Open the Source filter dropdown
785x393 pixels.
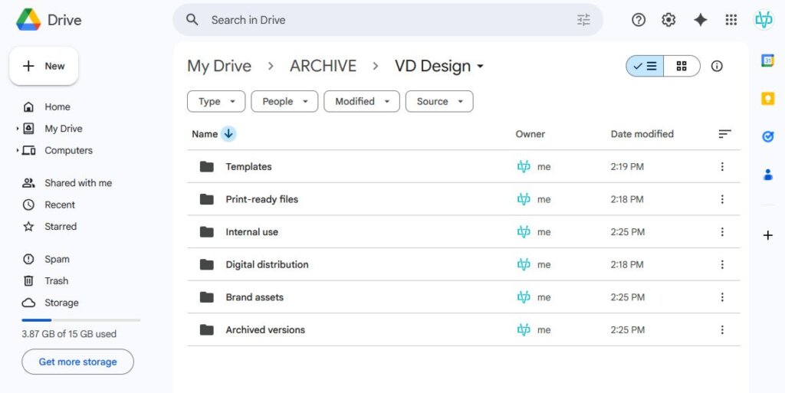click(x=439, y=101)
